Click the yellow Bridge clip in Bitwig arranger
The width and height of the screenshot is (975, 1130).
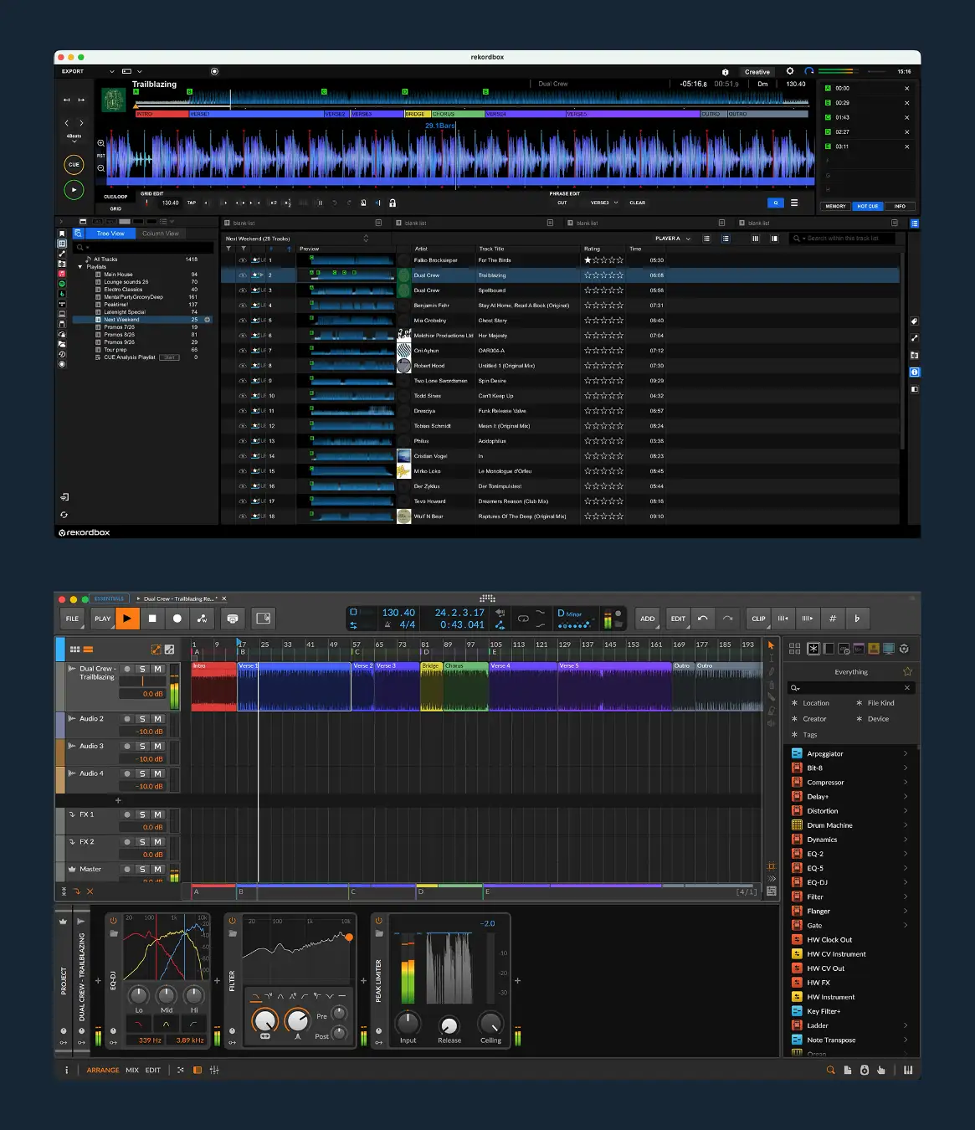tap(431, 686)
